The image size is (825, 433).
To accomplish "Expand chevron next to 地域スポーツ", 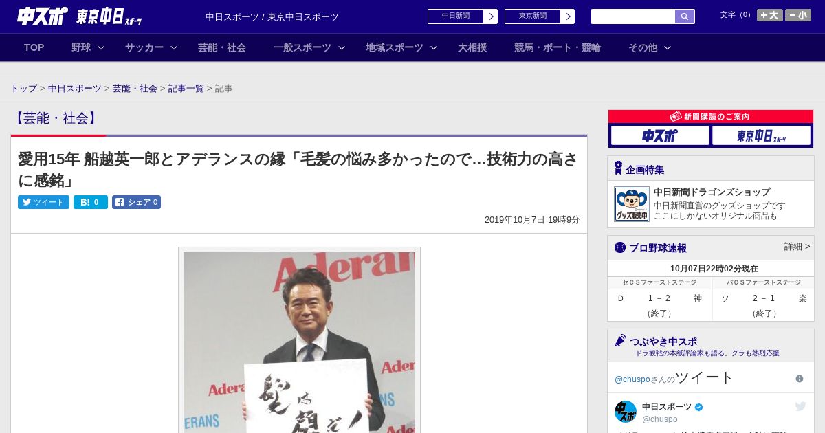I will click(434, 47).
